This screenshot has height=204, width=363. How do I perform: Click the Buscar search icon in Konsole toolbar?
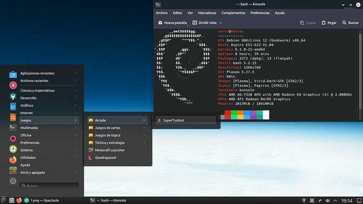click(x=344, y=23)
